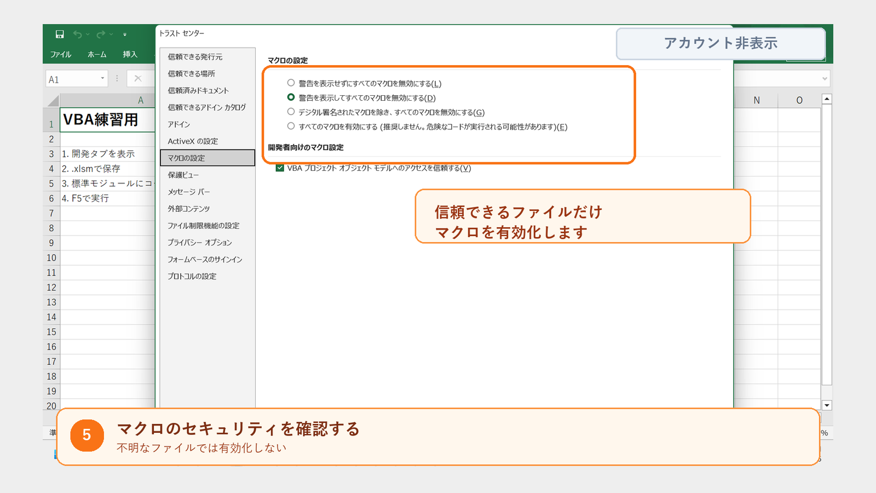Screen dimensions: 876x493
Task: Open プロトコルの設定 category
Action: [208, 276]
